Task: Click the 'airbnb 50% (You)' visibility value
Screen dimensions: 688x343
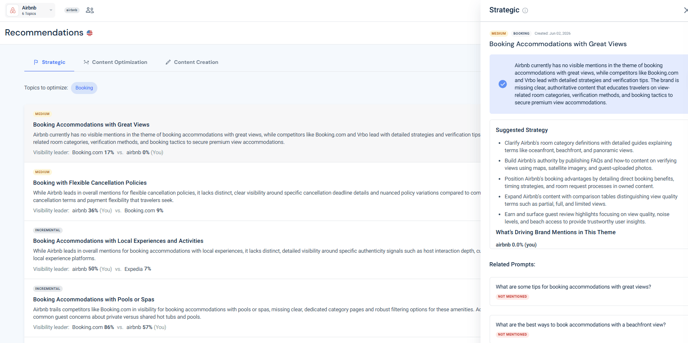Action: (x=92, y=269)
